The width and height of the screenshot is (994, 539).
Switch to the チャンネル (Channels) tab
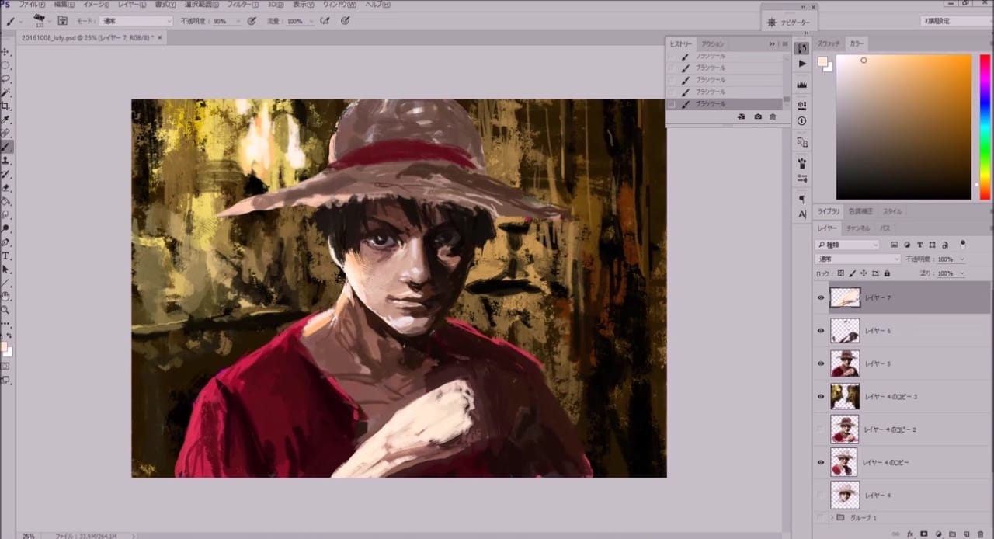pyautogui.click(x=858, y=228)
